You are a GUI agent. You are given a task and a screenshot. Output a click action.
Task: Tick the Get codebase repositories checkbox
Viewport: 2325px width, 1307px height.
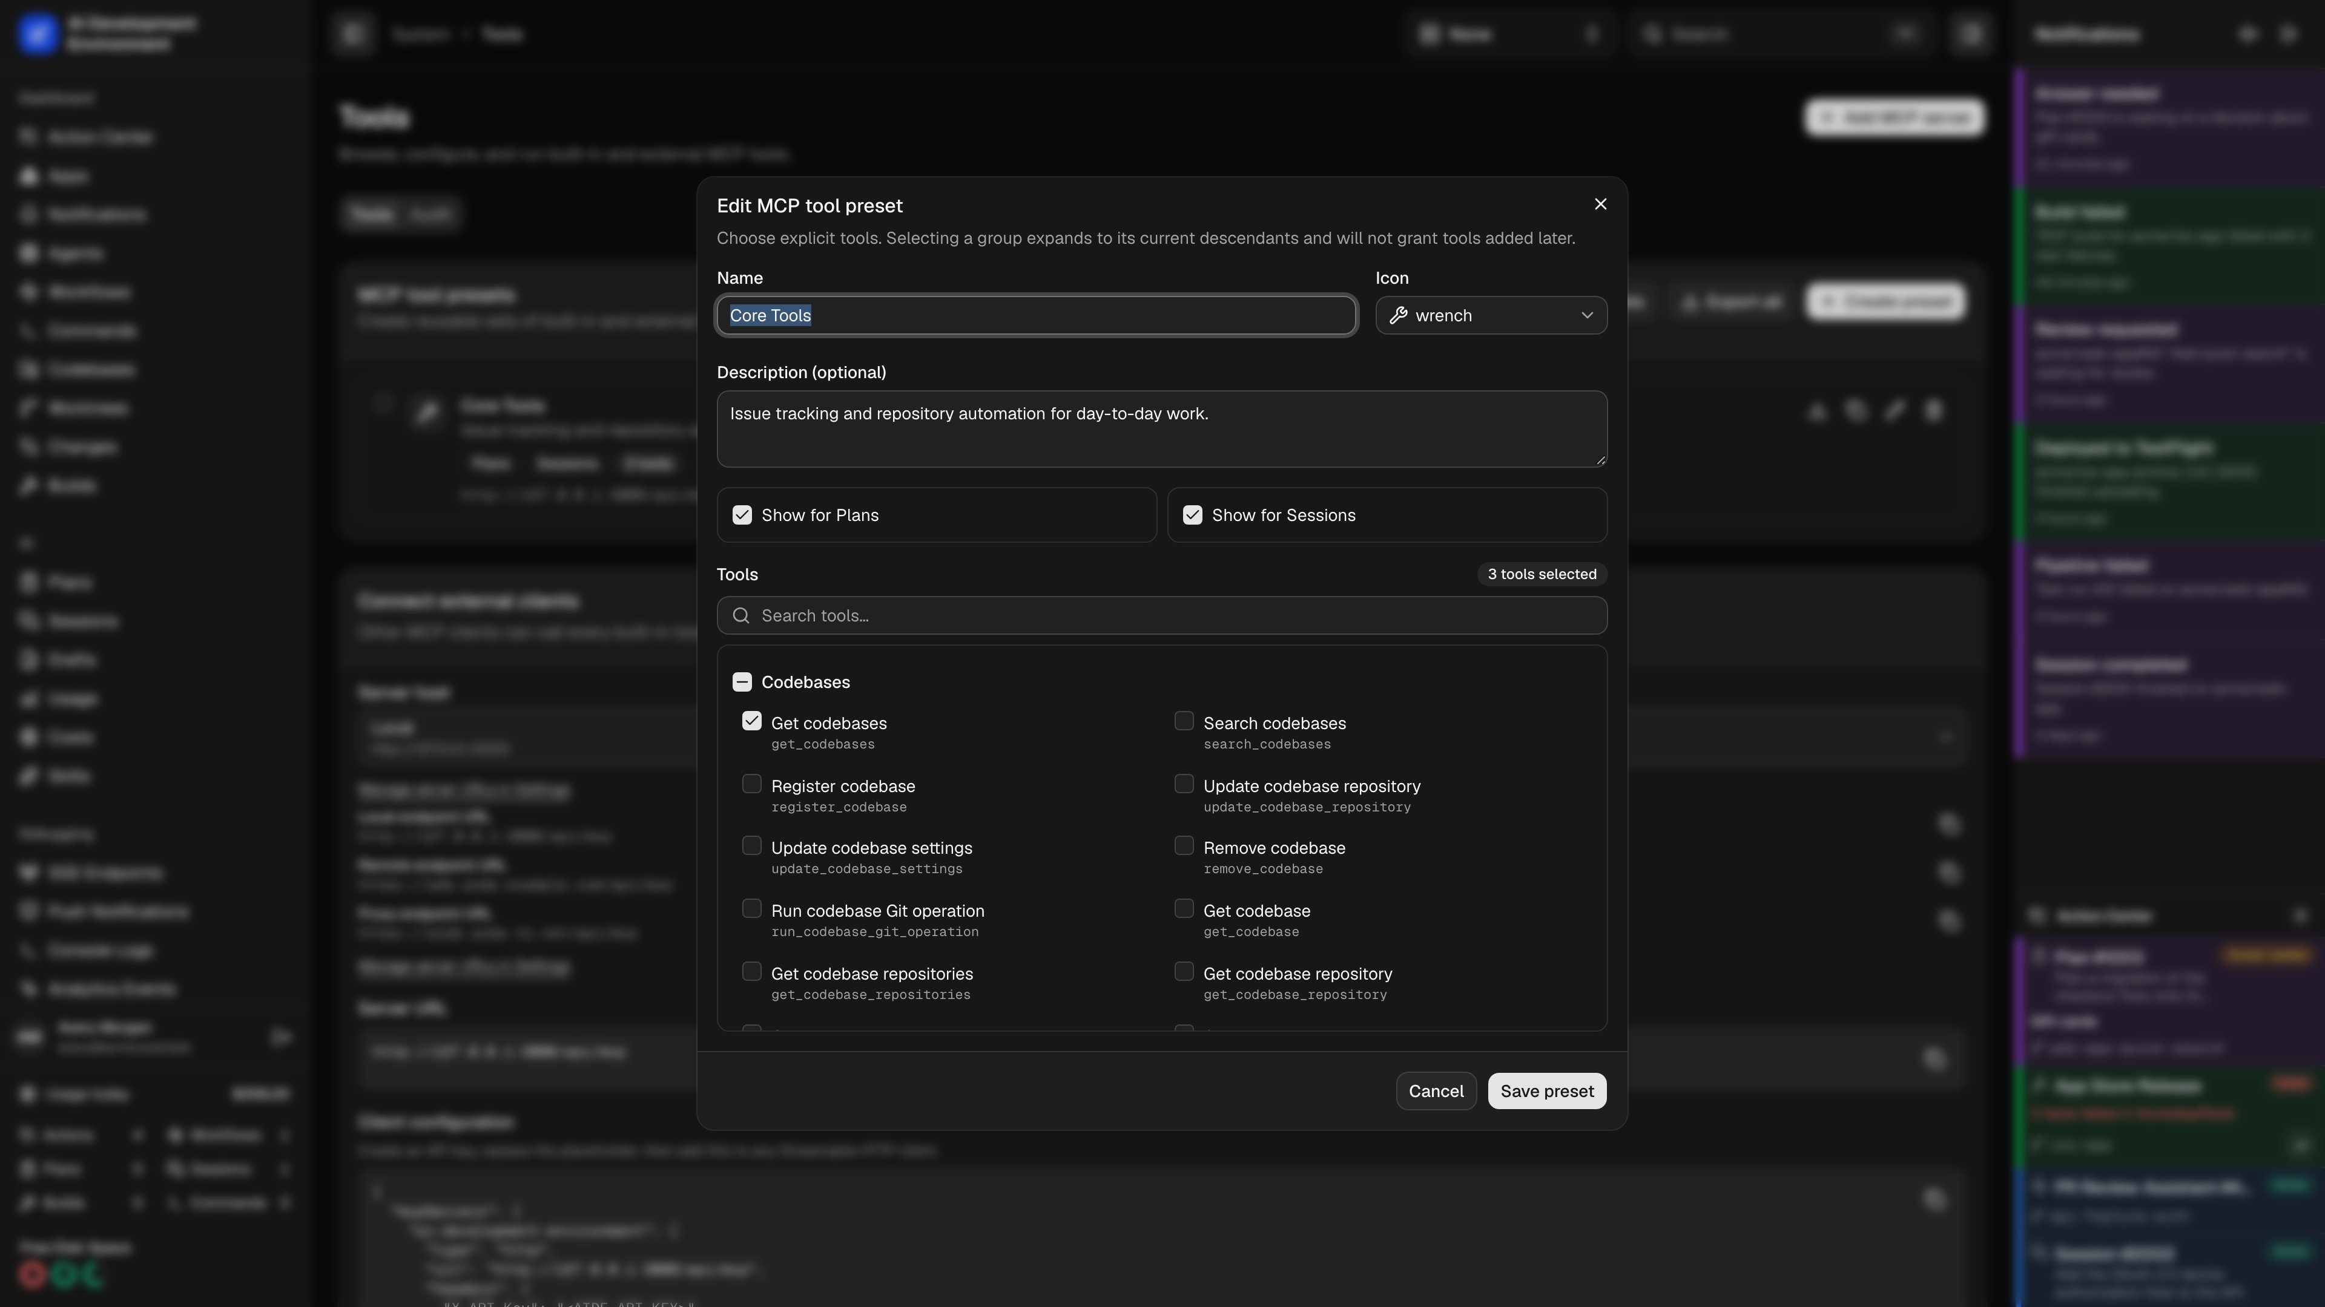pyautogui.click(x=752, y=972)
